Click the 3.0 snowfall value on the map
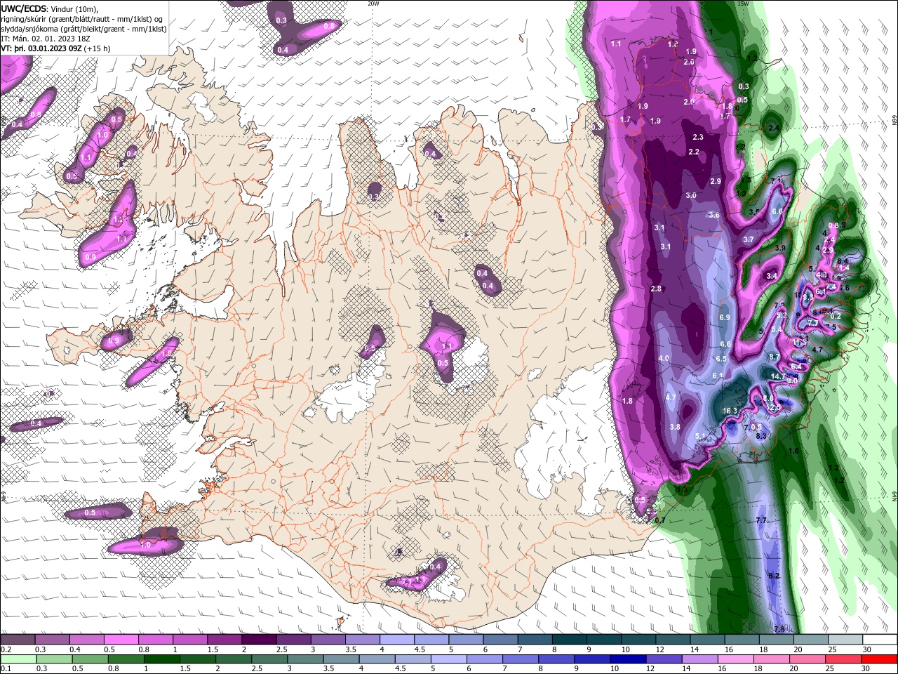This screenshot has width=898, height=674. click(691, 195)
